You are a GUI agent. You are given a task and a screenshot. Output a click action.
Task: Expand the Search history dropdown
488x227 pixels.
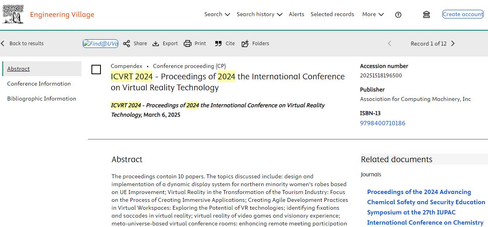point(259,14)
